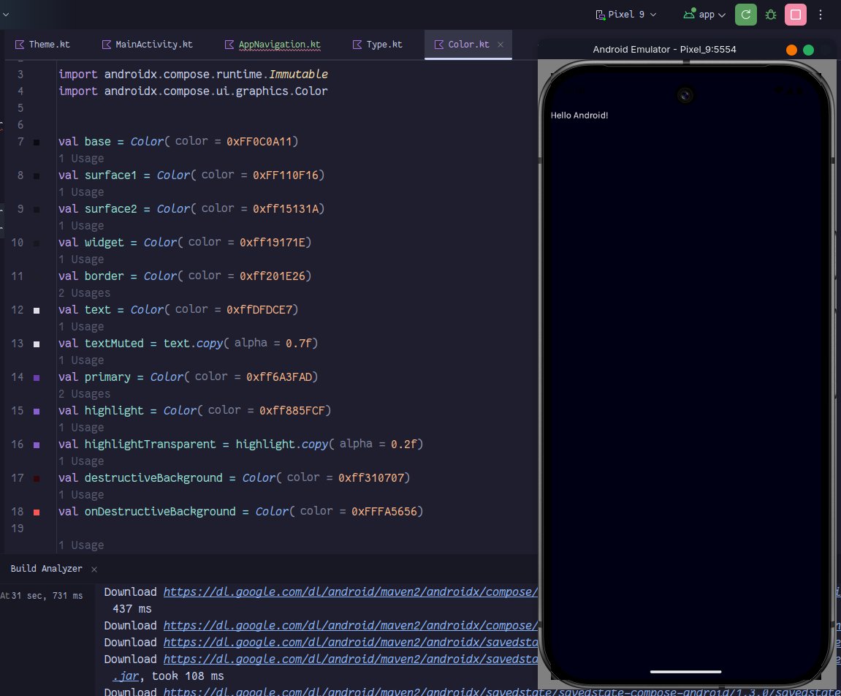Open the Pixel 9 device selector dropdown

626,15
